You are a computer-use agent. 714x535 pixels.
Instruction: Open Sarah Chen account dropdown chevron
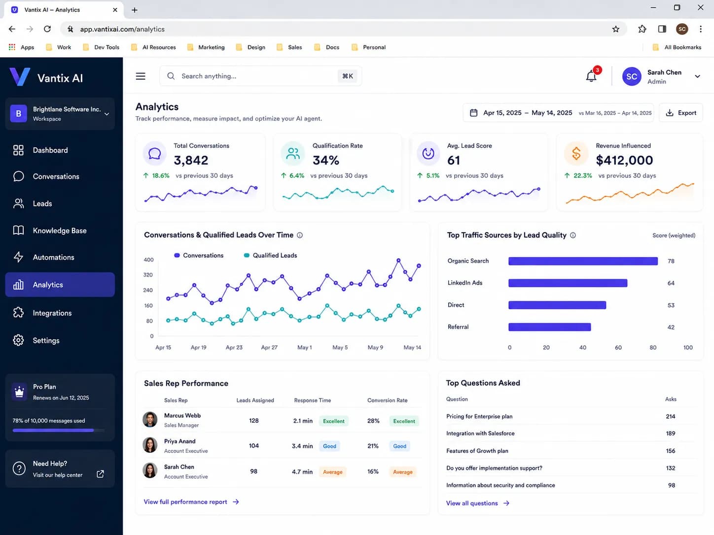(697, 76)
